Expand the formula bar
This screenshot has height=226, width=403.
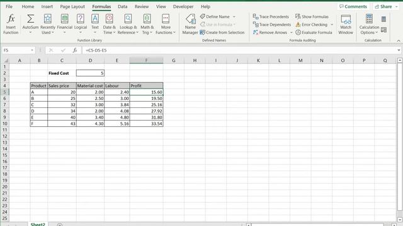point(399,50)
